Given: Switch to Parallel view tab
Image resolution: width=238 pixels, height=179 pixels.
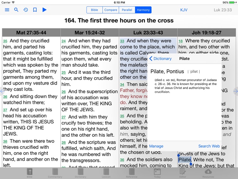Looking at the screenshot, I should 127,10.
